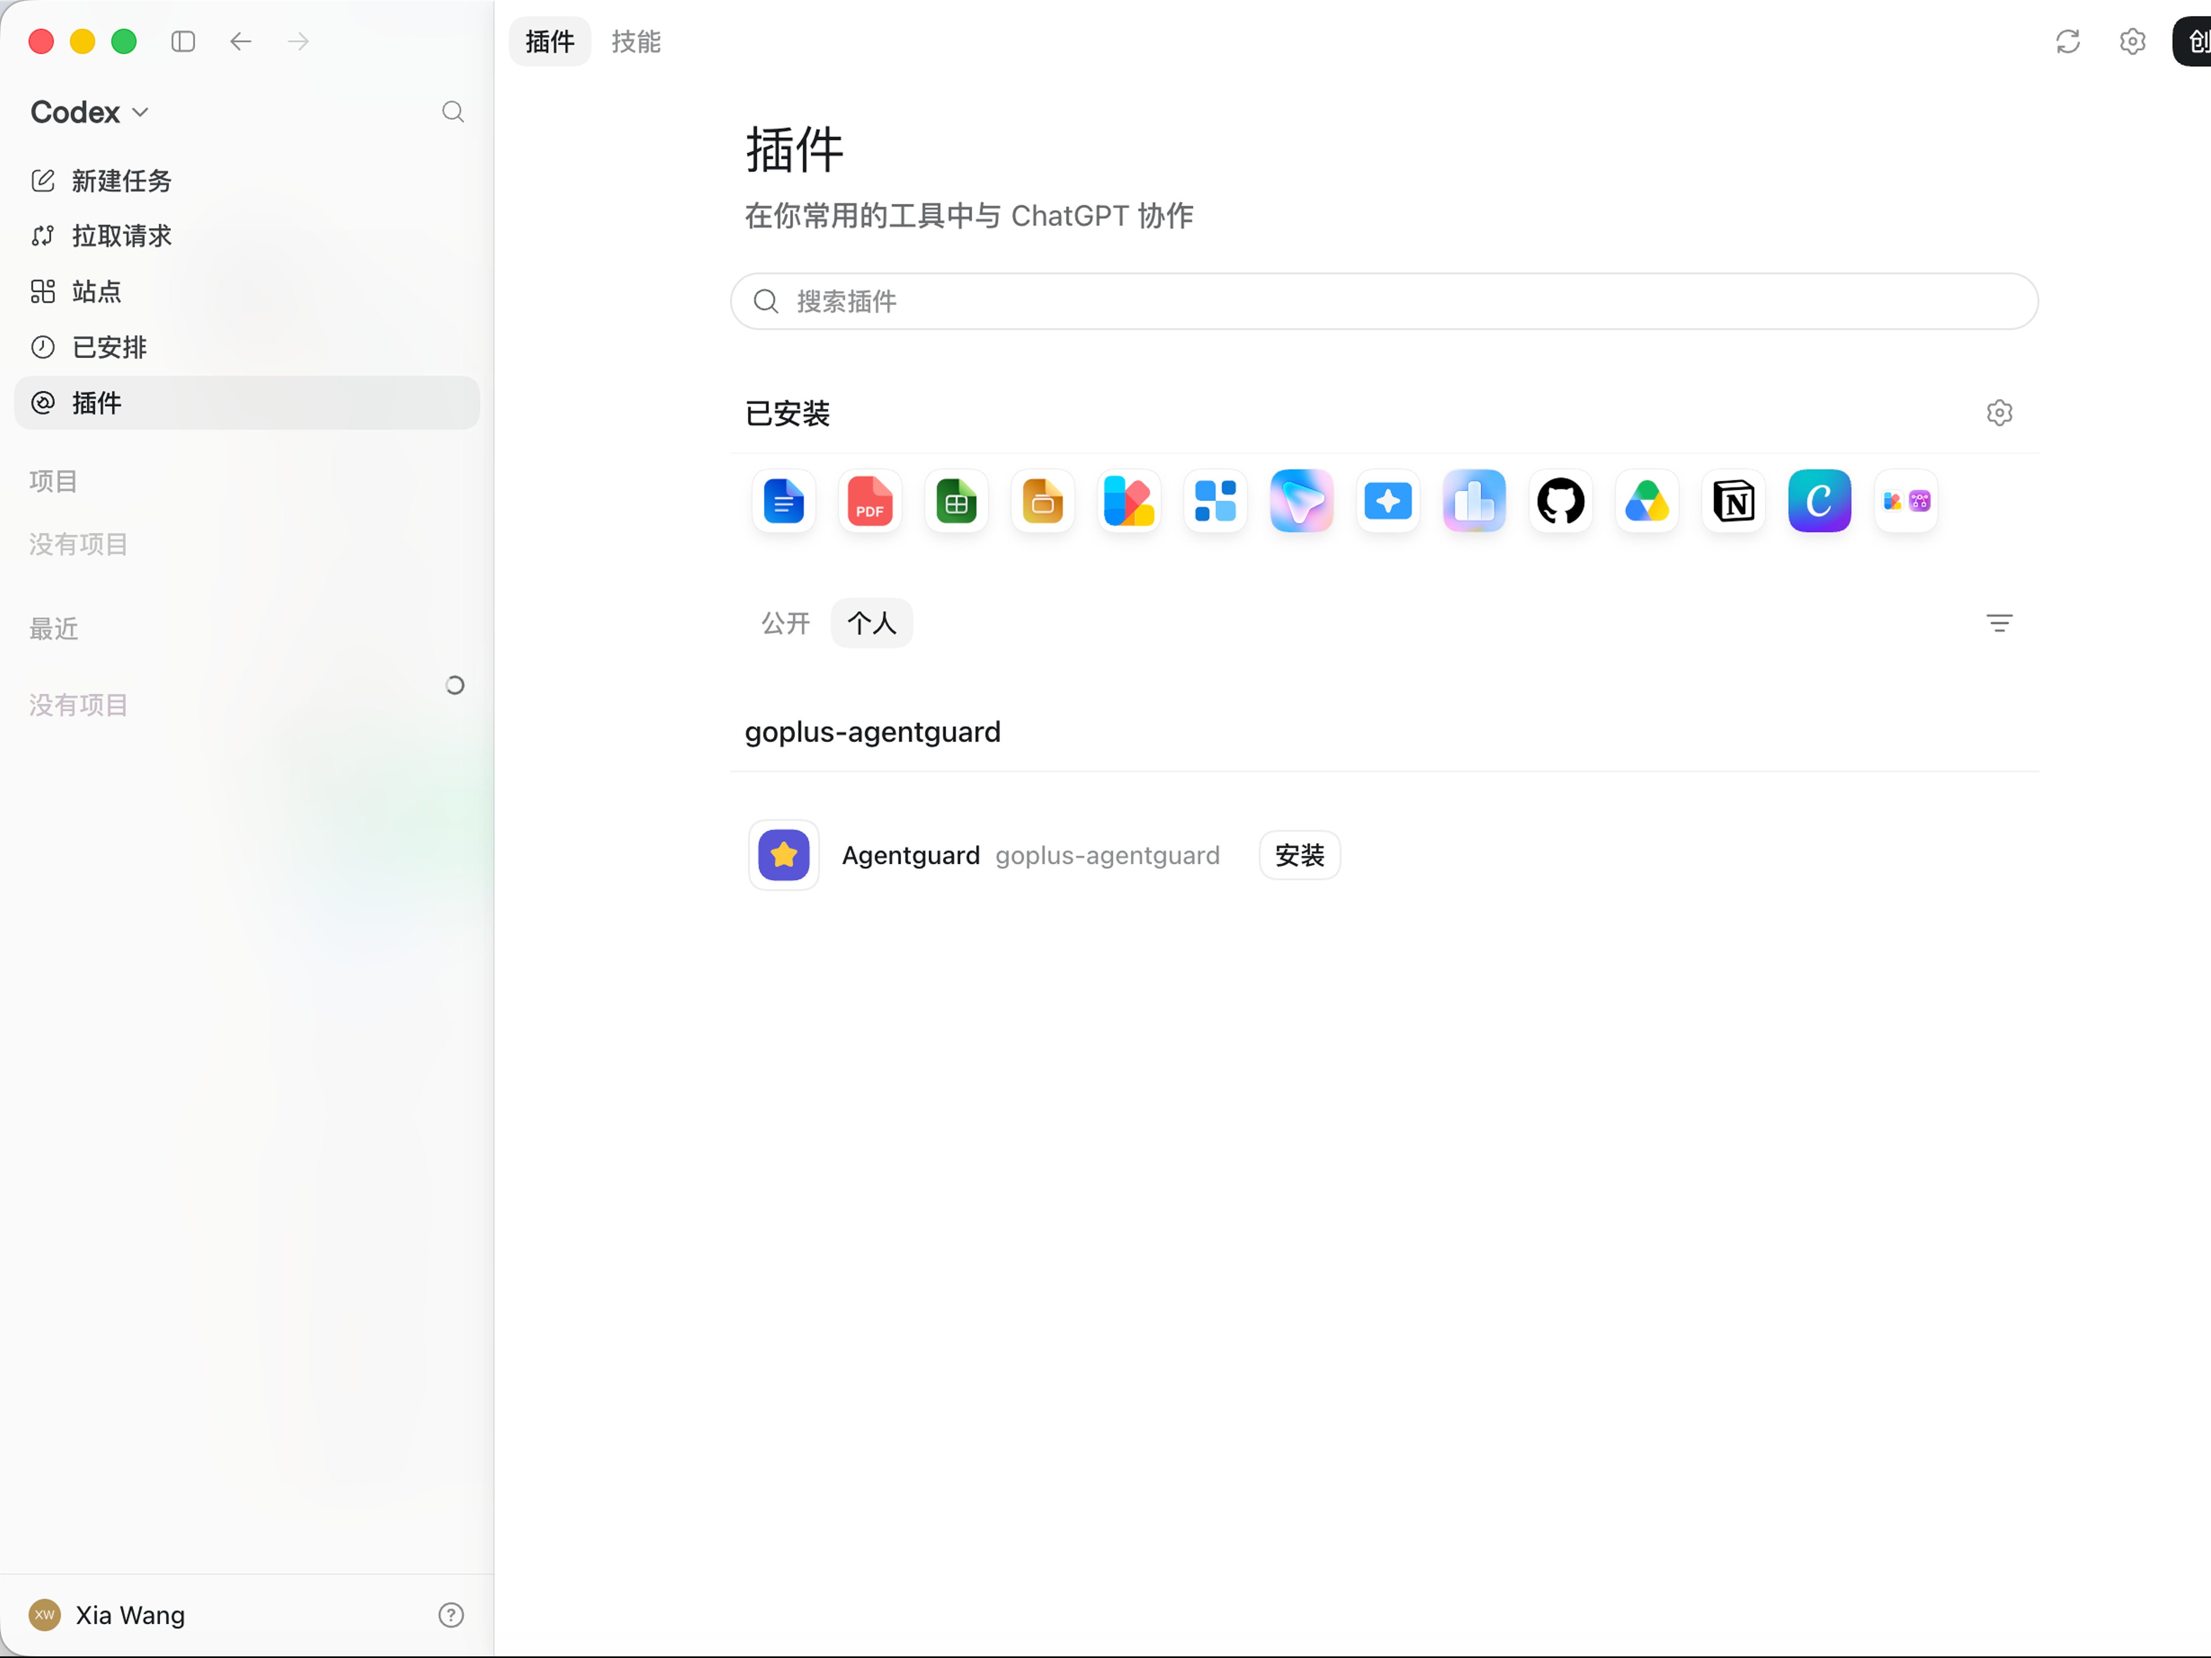Click the 搜索插件 search field
Viewport: 2211px width, 1658px height.
(x=1385, y=302)
